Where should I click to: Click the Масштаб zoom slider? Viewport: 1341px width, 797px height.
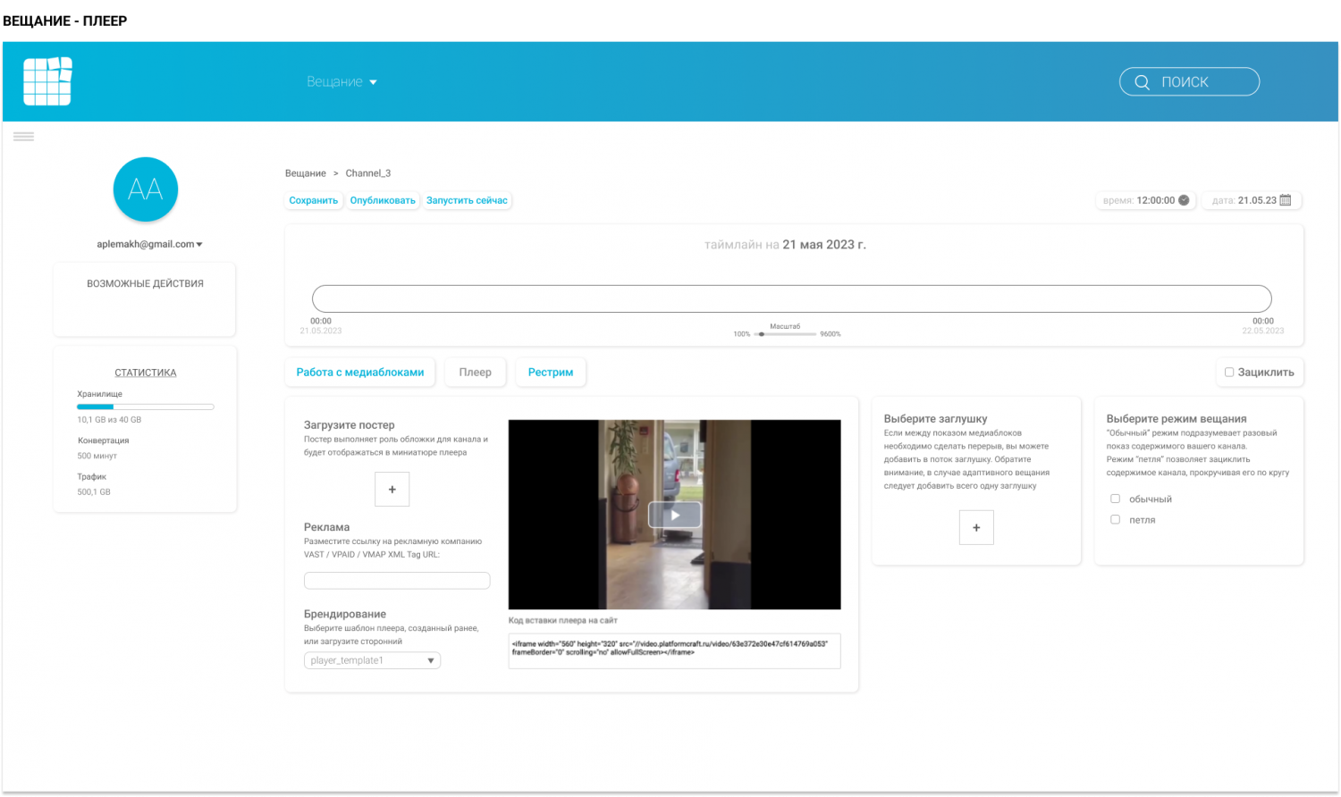tap(785, 334)
